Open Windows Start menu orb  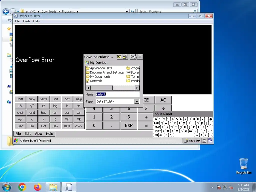coord(6,187)
